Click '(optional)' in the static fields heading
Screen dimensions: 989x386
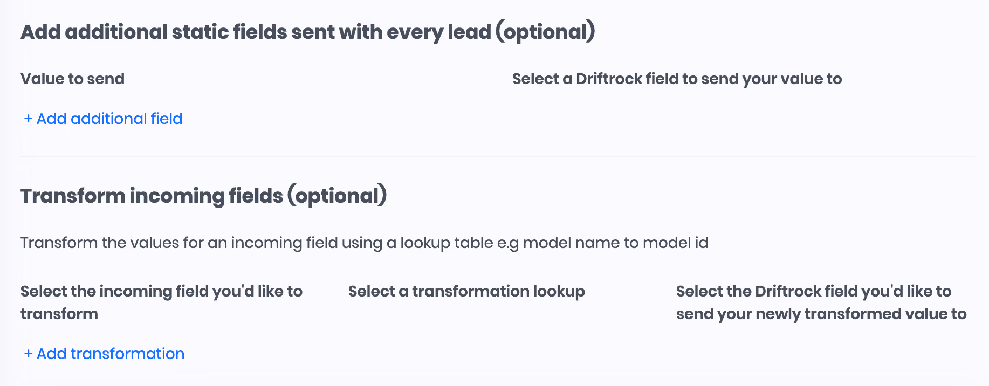click(x=546, y=32)
